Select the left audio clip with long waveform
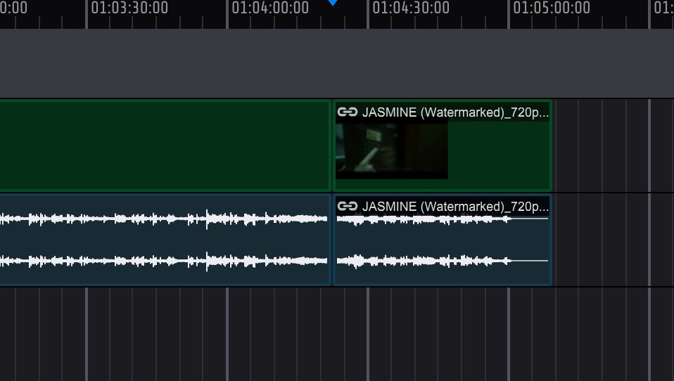The image size is (674, 381). pos(165,239)
